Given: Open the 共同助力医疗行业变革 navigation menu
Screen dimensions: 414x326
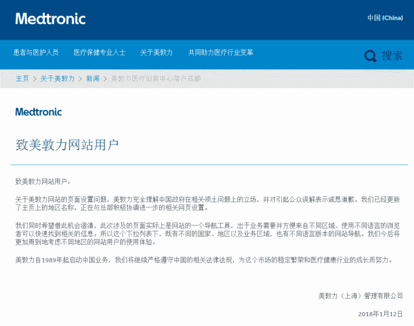Looking at the screenshot, I should 221,52.
